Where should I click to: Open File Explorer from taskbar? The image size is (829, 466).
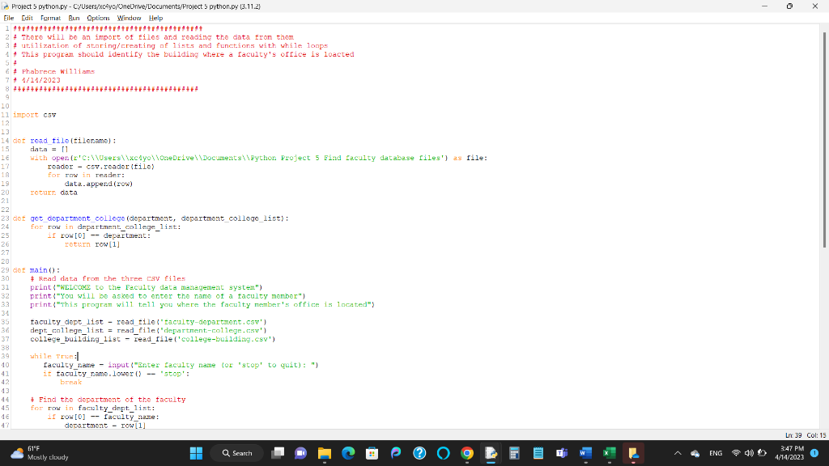(x=325, y=453)
